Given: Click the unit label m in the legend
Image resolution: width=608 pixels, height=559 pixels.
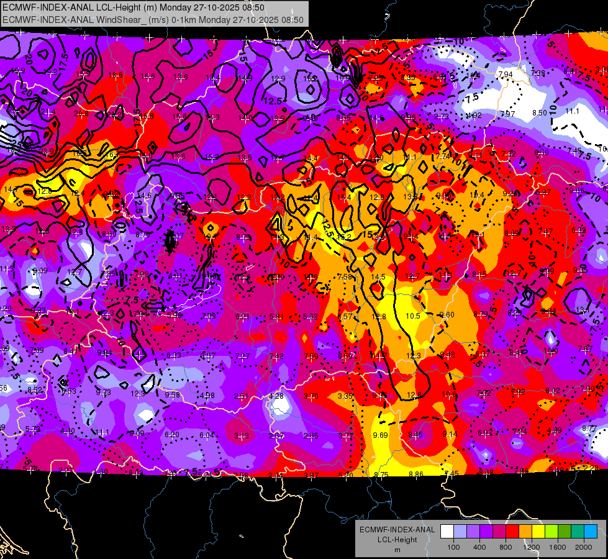Looking at the screenshot, I should click(x=397, y=550).
